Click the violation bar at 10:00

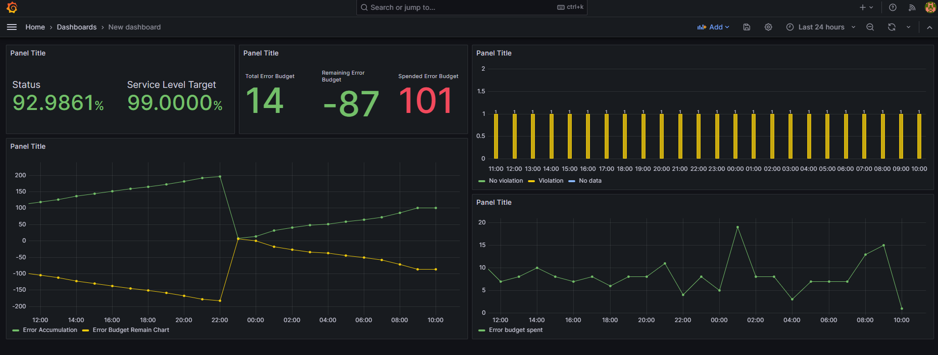(919, 136)
